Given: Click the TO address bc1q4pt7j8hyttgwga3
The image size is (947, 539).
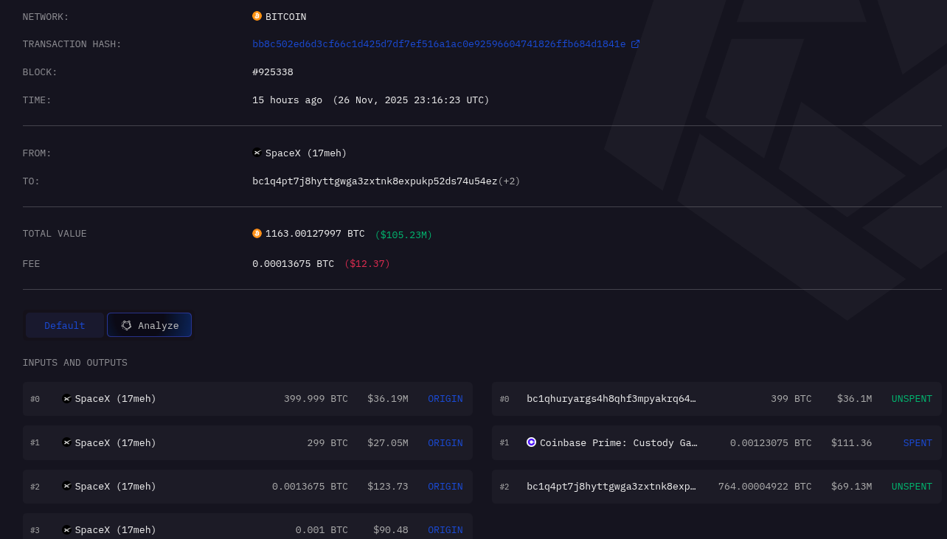Looking at the screenshot, I should tap(375, 181).
